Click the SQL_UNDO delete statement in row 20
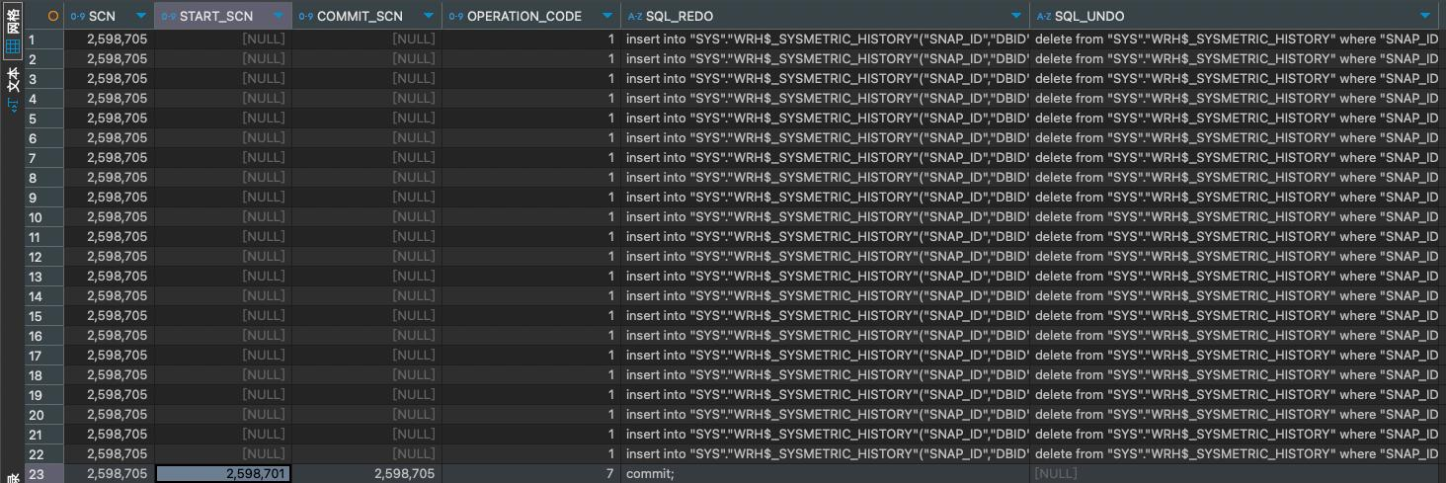 [1235, 415]
